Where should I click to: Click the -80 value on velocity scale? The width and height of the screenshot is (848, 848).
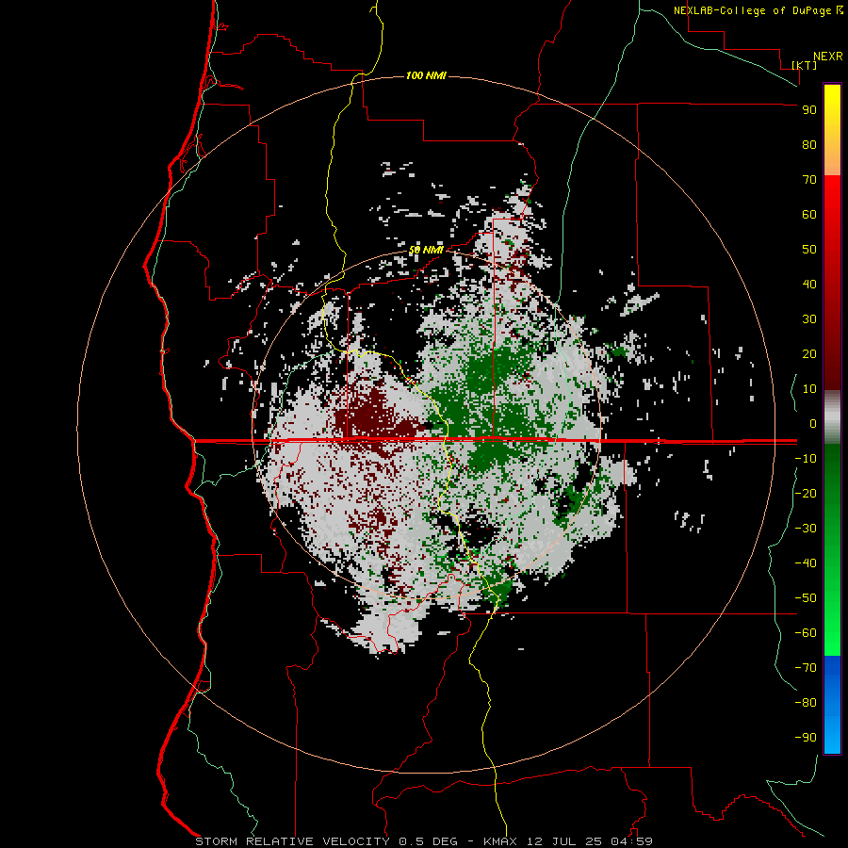(x=806, y=703)
